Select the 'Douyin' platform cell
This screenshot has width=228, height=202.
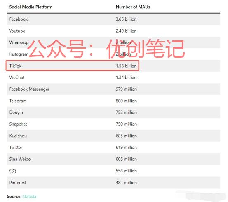click(16, 113)
